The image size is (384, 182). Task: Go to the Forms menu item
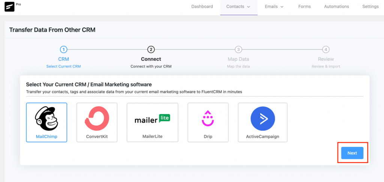304,7
